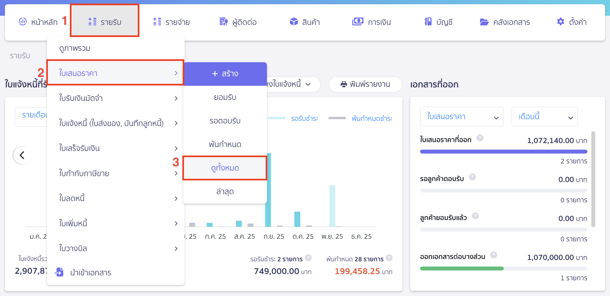Click help icon beside ใบเสนอราคาที่ออก

pyautogui.click(x=480, y=138)
